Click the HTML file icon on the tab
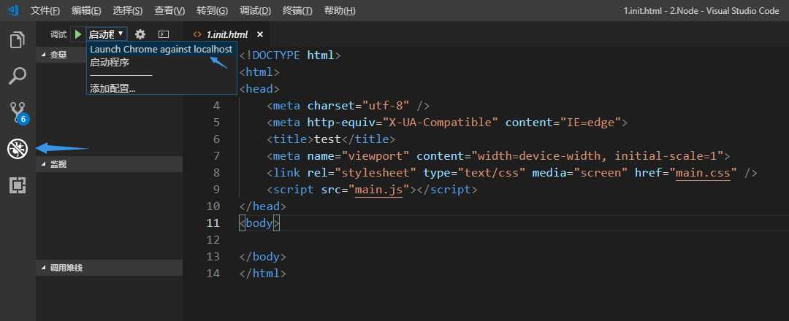 [198, 35]
